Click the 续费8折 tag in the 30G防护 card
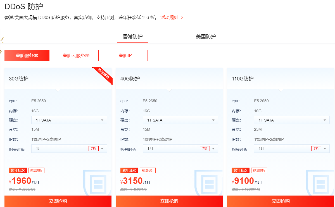Viewport: 335px width, 207px height. pyautogui.click(x=36, y=170)
